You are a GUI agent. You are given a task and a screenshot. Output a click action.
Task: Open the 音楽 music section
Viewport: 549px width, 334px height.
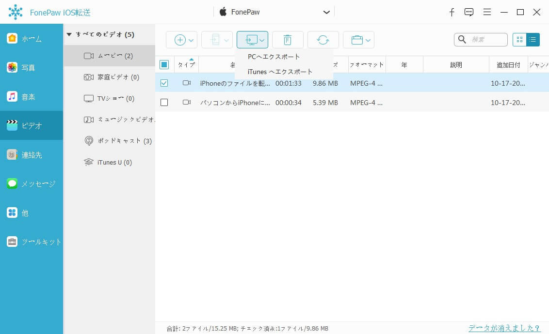tap(32, 96)
